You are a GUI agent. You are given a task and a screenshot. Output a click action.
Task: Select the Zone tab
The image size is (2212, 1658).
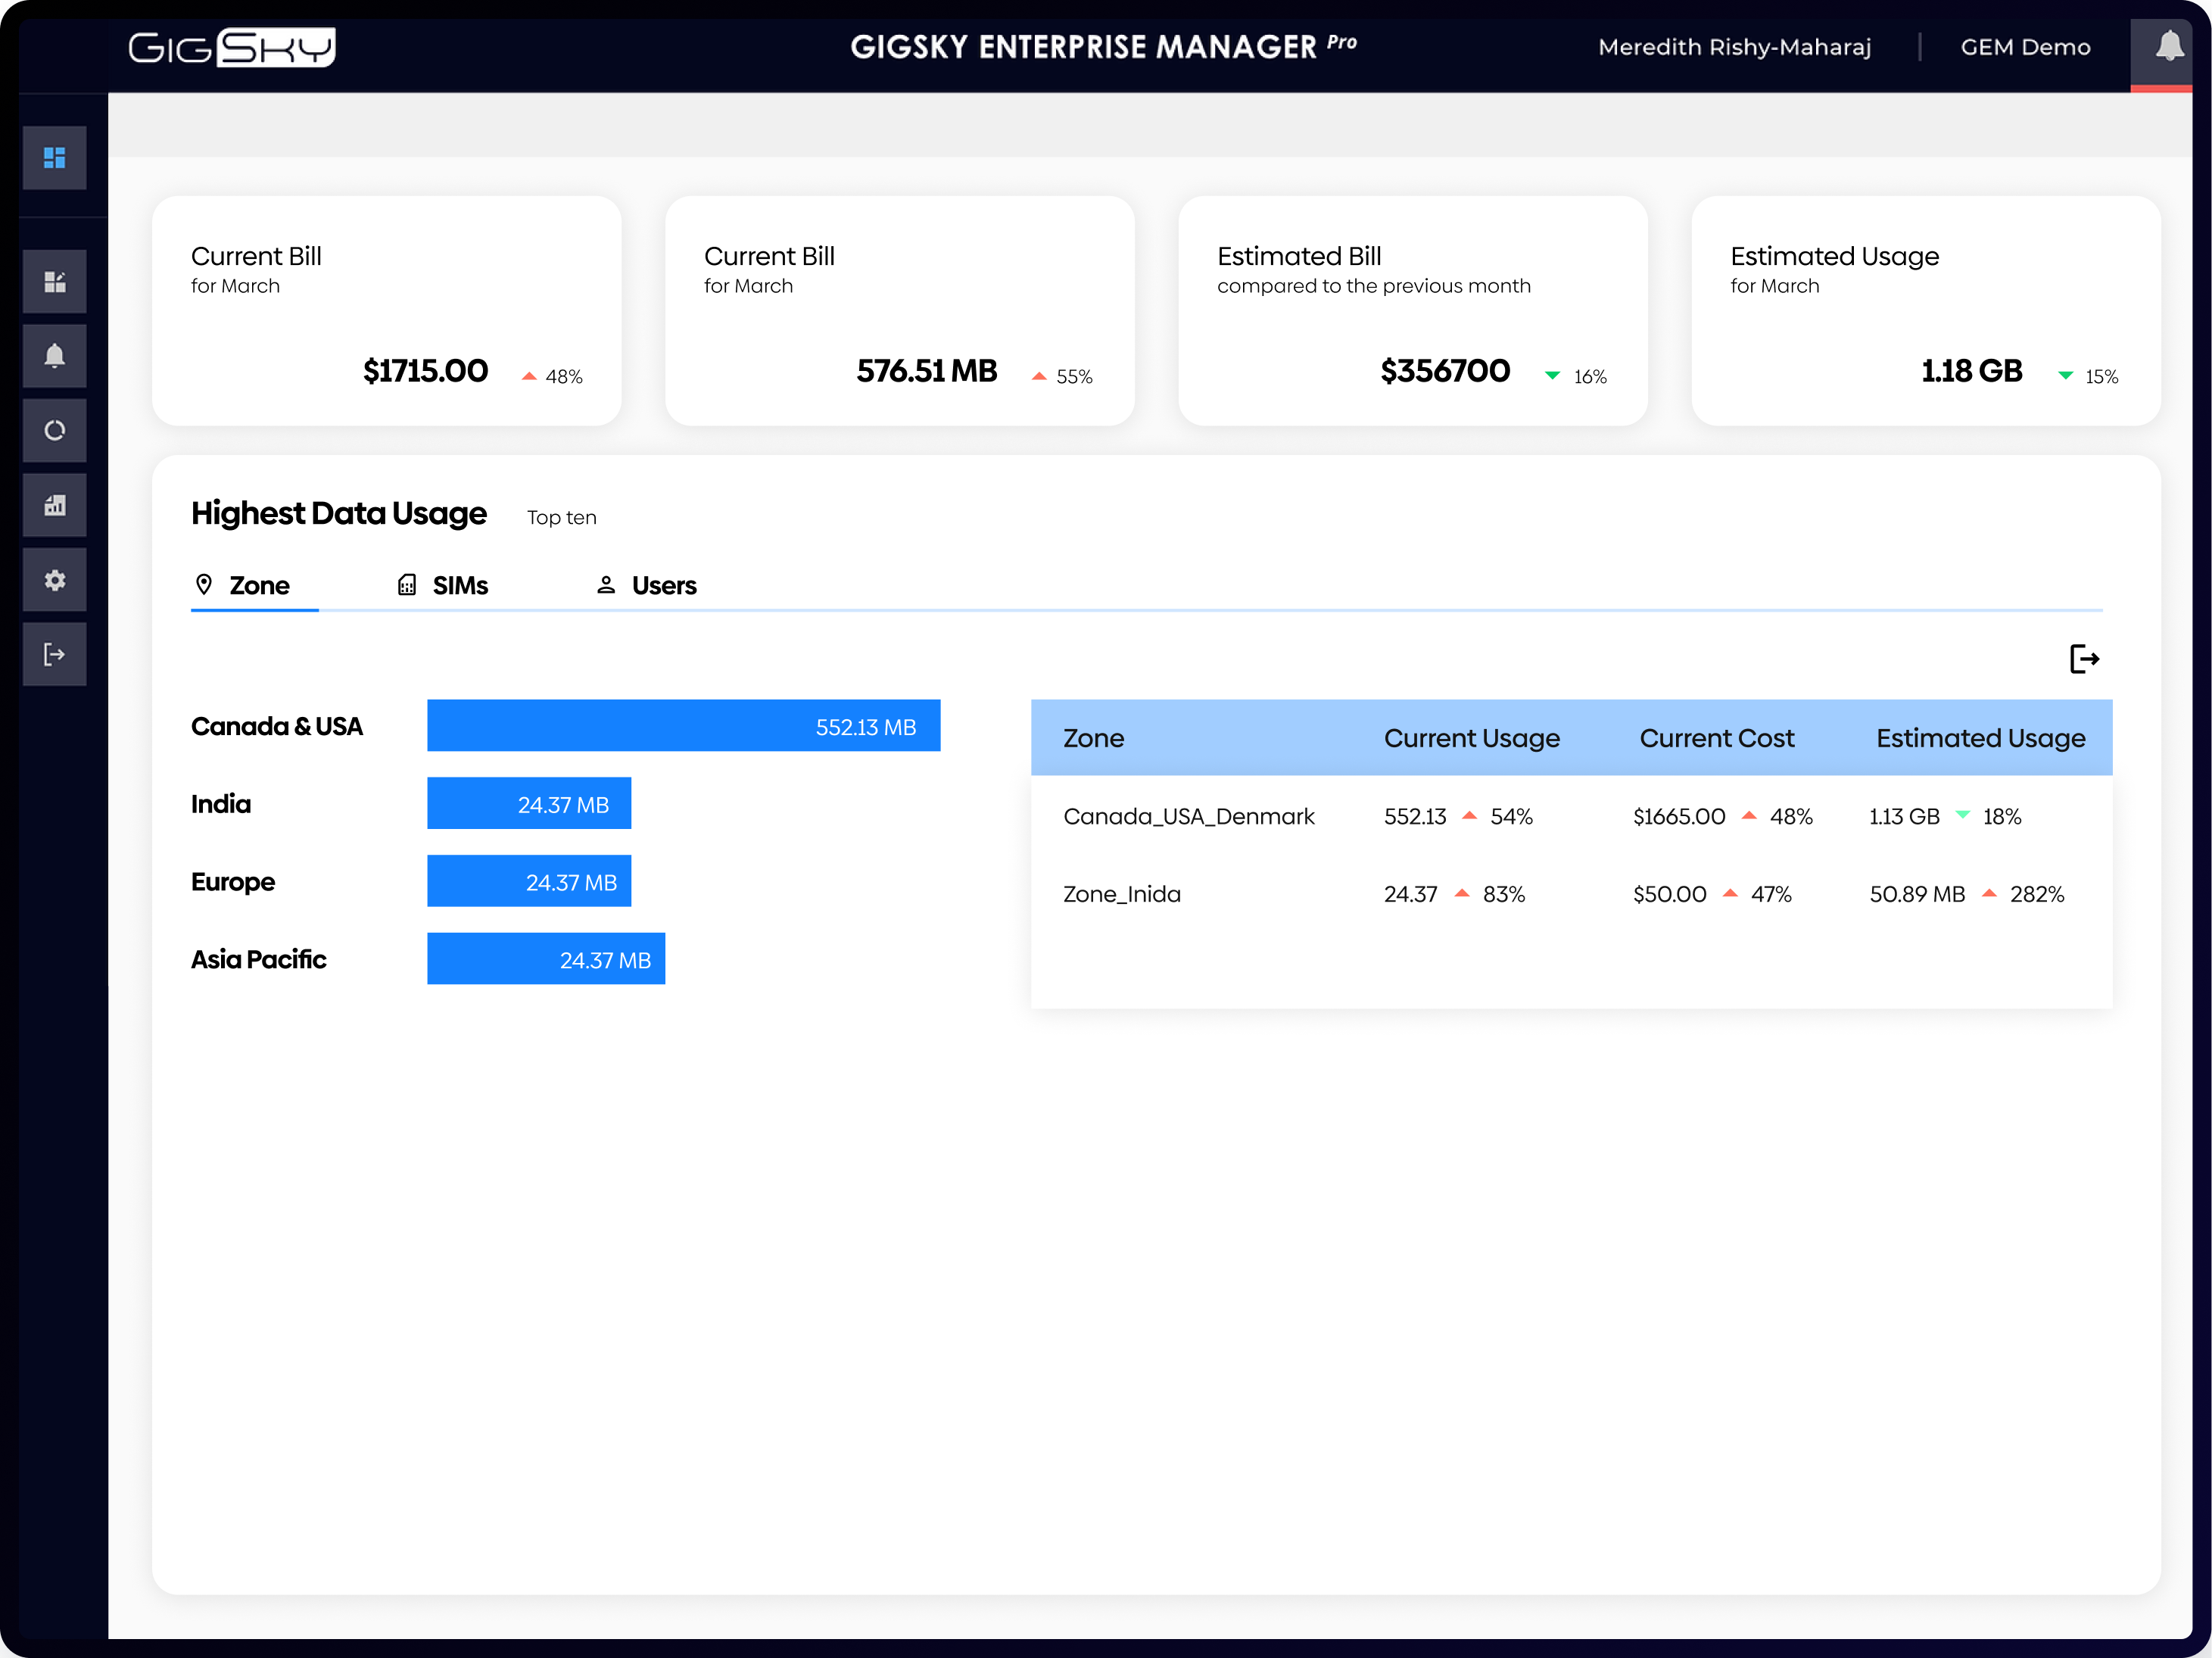259,585
